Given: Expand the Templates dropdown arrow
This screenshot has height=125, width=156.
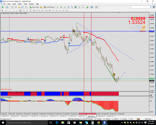Looking at the screenshot, I should pyautogui.click(x=98, y=7).
